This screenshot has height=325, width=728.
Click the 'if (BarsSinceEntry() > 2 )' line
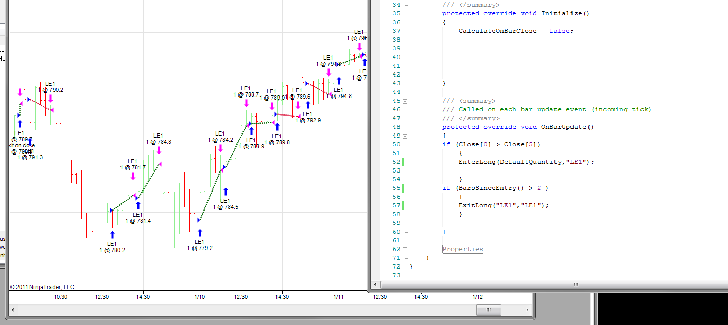click(495, 188)
